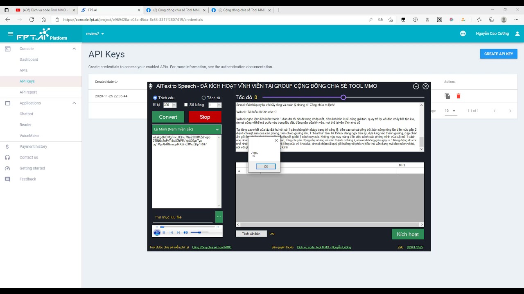Click the API key text box
Image resolution: width=524 pixels, height=294 pixels.
(x=187, y=171)
